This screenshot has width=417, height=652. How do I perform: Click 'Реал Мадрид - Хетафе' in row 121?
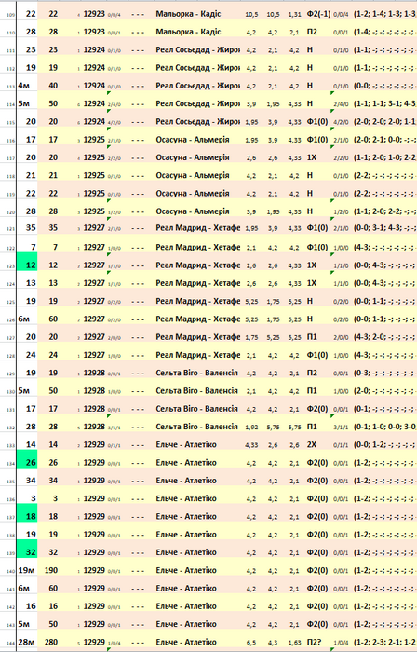(x=197, y=228)
